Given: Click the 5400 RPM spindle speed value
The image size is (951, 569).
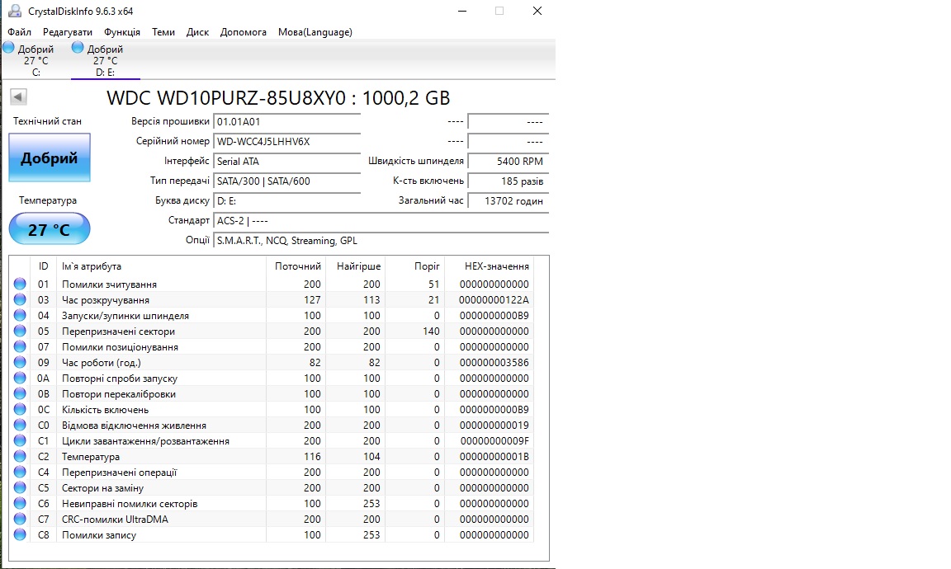Looking at the screenshot, I should click(x=509, y=161).
